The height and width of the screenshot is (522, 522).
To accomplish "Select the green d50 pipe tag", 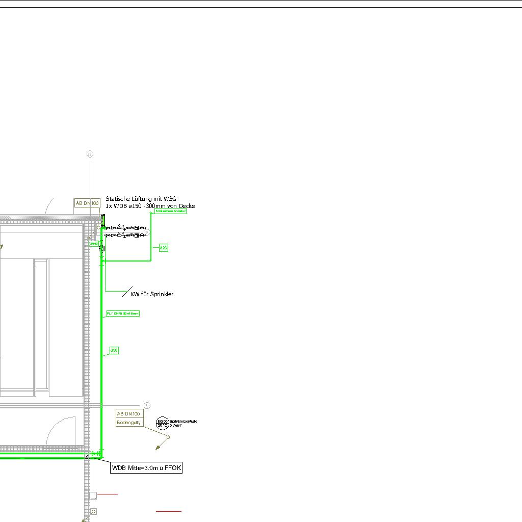I will pos(114,351).
